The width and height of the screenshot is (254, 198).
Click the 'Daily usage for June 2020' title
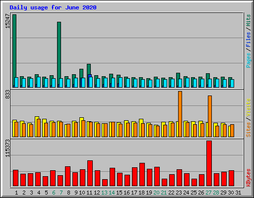(53, 7)
